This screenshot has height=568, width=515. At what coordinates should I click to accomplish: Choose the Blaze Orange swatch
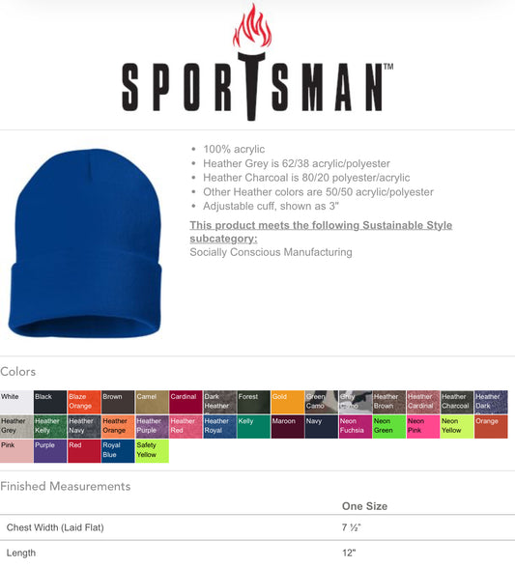(x=84, y=402)
